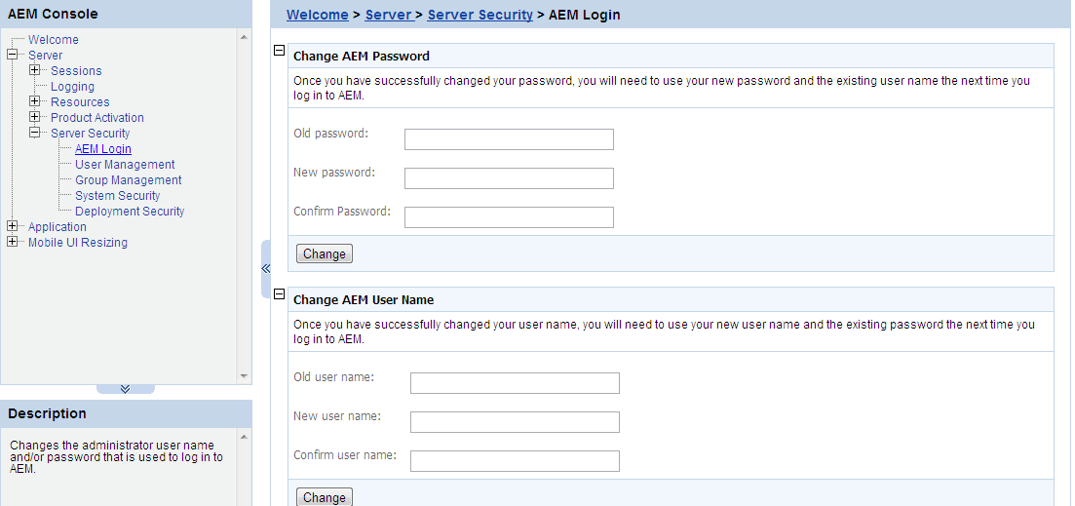Click the tree scrollbar down arrow

[x=244, y=375]
